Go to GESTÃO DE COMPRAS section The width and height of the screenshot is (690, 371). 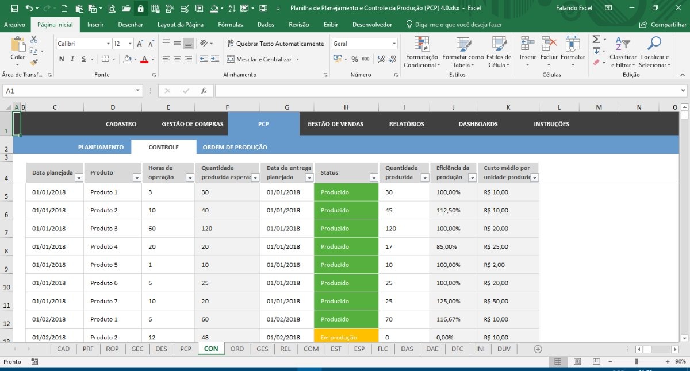tap(193, 124)
